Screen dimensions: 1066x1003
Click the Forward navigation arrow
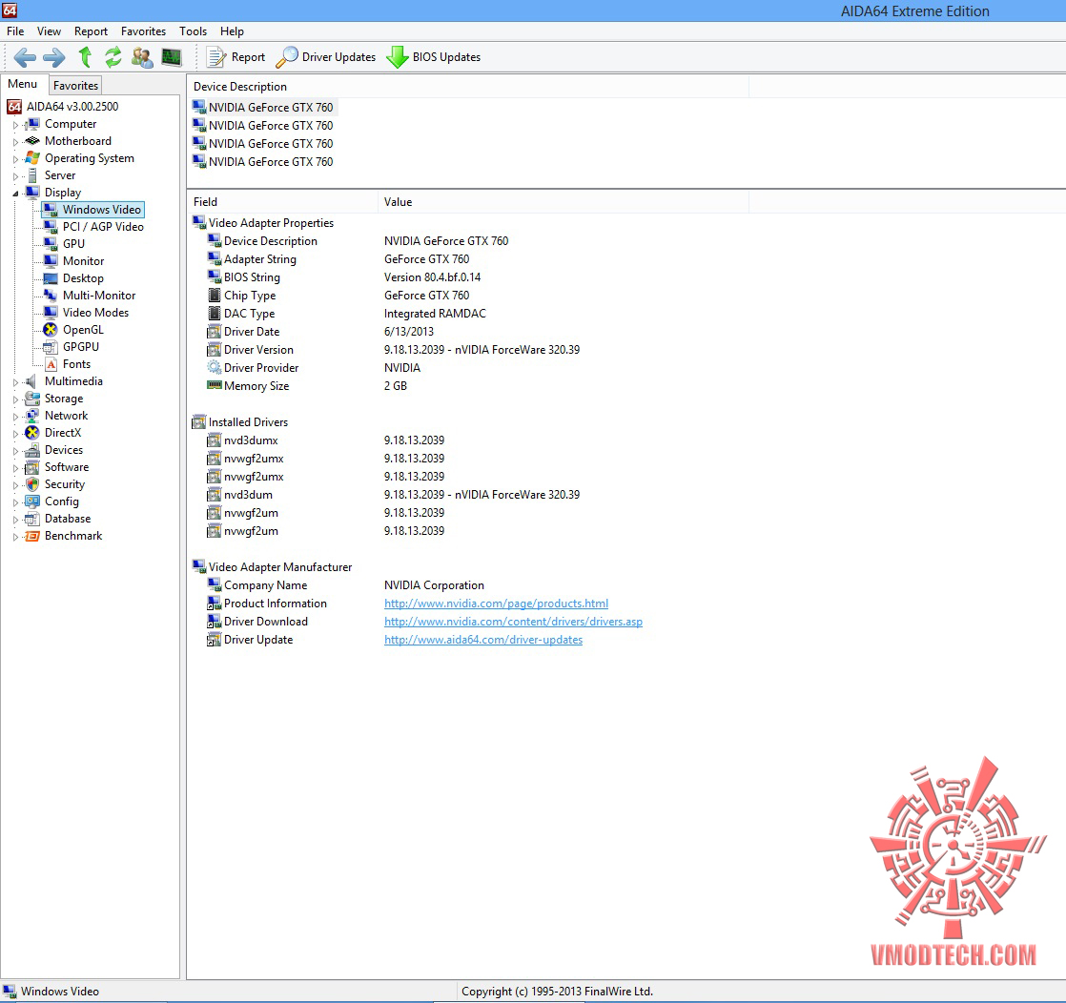53,57
